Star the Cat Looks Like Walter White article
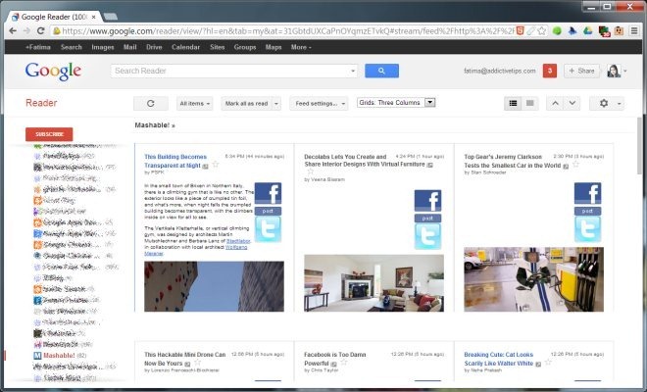Viewport: 647px width, 392px height. (x=548, y=363)
